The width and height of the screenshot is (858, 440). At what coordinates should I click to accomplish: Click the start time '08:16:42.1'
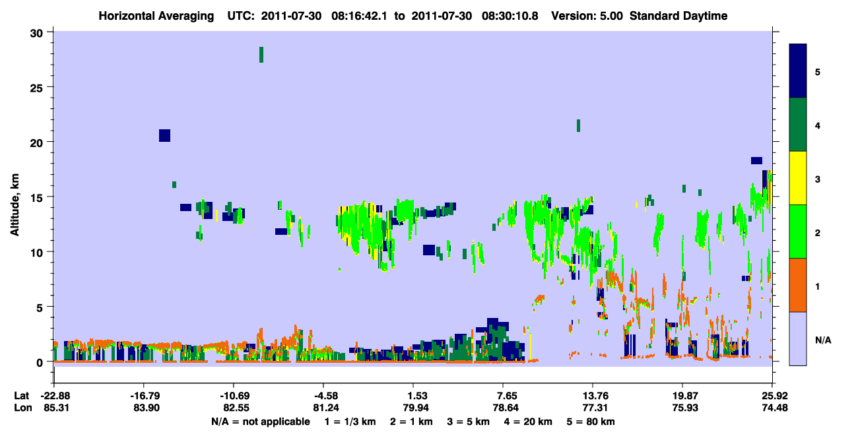360,16
